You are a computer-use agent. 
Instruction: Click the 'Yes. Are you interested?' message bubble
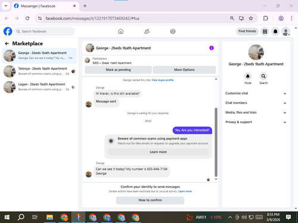(x=192, y=130)
